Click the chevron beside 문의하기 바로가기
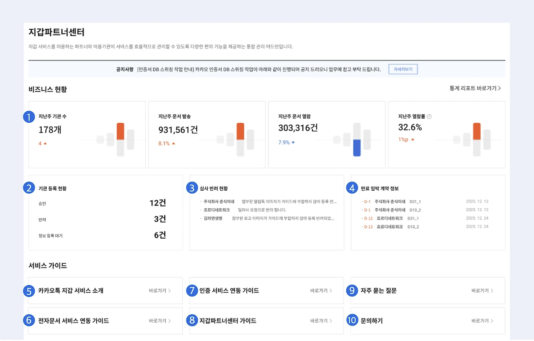This screenshot has width=534, height=341. point(492,321)
